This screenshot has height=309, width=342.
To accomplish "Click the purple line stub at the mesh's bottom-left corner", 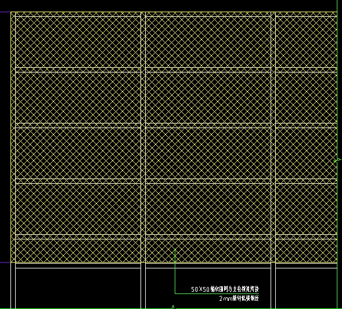I will pyautogui.click(x=5, y=263).
